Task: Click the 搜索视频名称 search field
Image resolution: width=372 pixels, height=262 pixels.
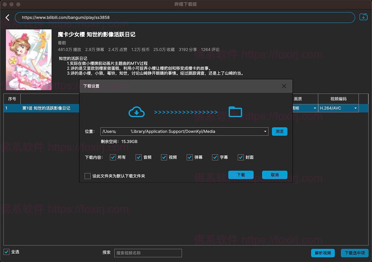Action: point(148,253)
